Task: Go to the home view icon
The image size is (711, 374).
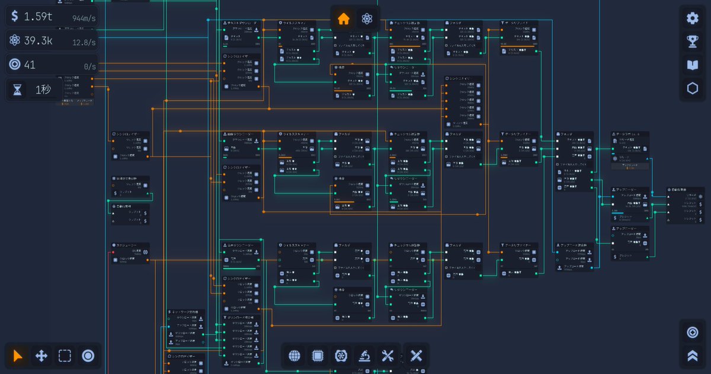Action: tap(343, 19)
